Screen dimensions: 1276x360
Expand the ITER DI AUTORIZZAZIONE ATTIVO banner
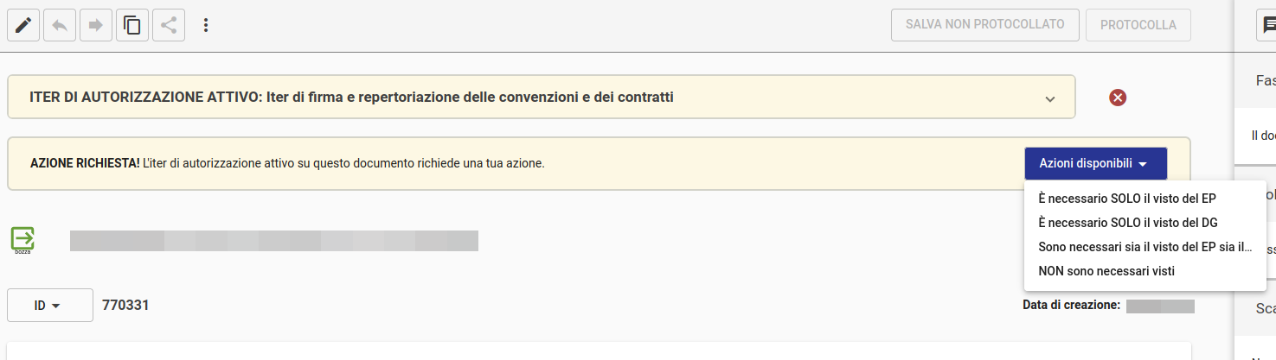pos(1049,98)
